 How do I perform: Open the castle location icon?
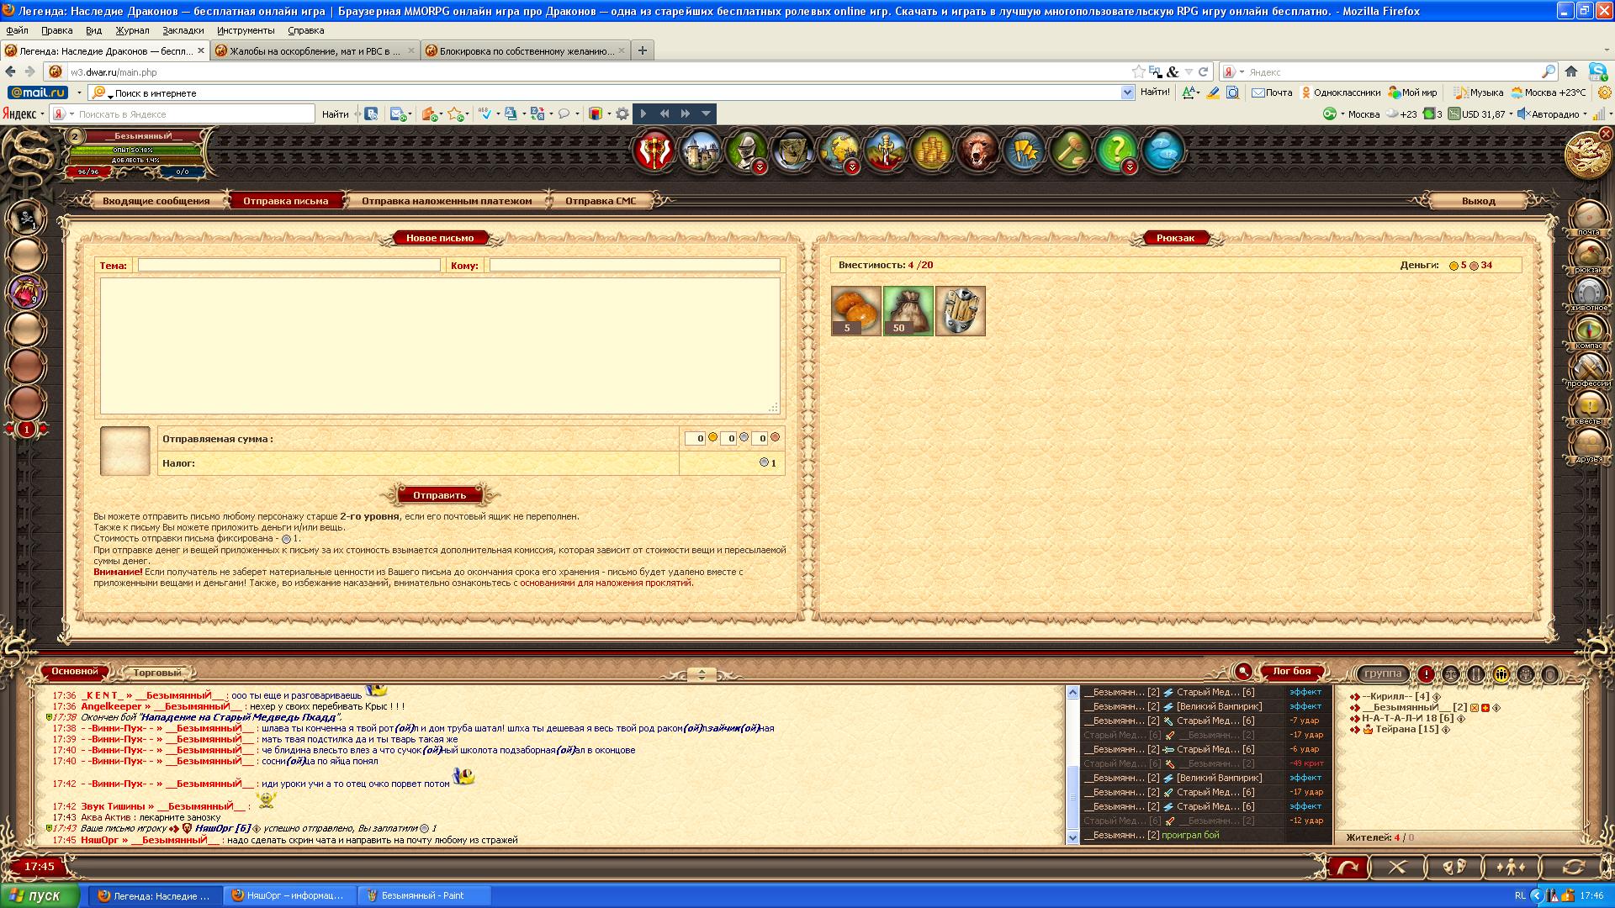[x=700, y=151]
